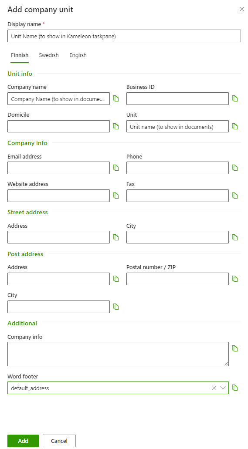Viewport: 248px width, 449px height.
Task: Switch to the English language tab
Action: click(x=78, y=55)
